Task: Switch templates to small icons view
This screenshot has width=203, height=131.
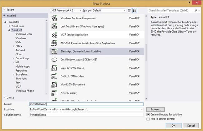Action: pyautogui.click(x=129, y=10)
